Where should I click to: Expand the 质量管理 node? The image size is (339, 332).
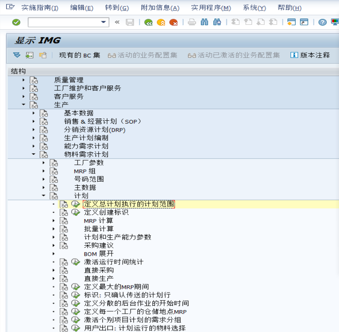[23, 80]
